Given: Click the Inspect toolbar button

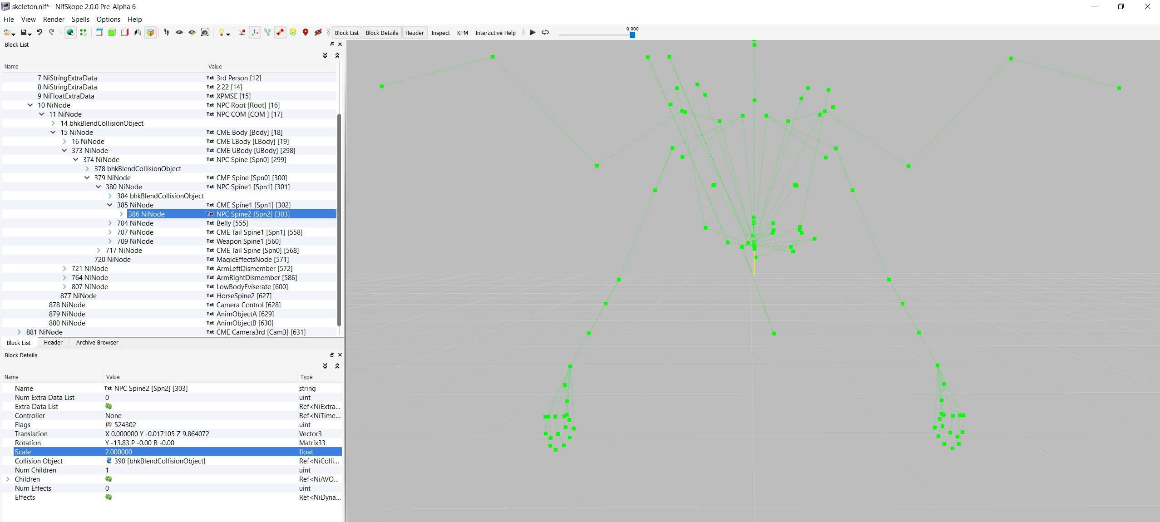Looking at the screenshot, I should (x=440, y=33).
